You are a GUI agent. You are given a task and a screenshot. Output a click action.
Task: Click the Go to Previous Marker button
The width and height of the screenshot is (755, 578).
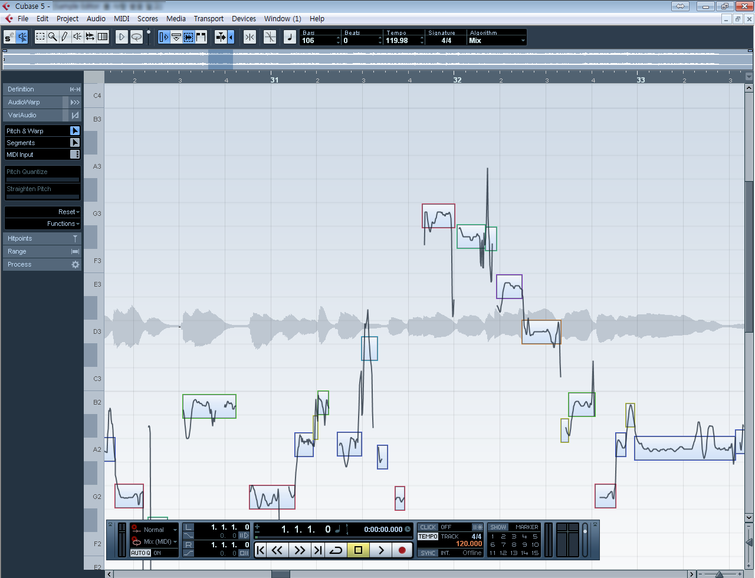click(x=261, y=550)
